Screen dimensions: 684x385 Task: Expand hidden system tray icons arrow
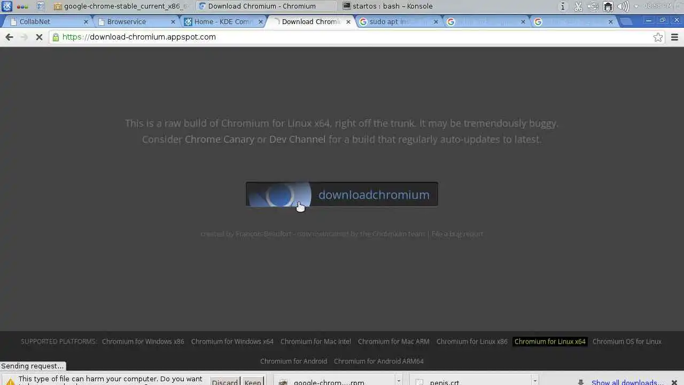[x=636, y=6]
